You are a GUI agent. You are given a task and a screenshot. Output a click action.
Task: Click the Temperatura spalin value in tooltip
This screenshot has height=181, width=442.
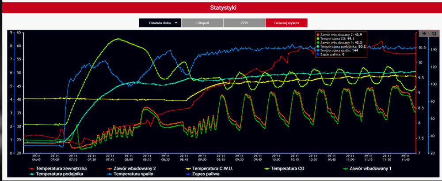point(354,50)
